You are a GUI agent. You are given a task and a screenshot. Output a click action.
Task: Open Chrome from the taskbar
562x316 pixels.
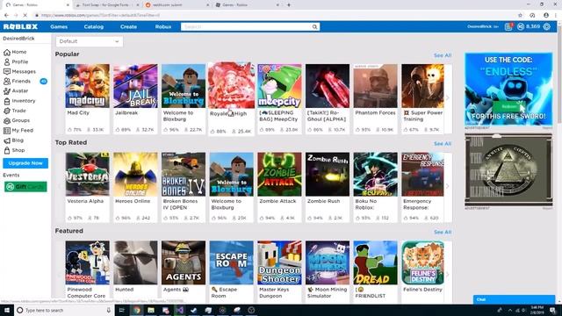pos(137,310)
